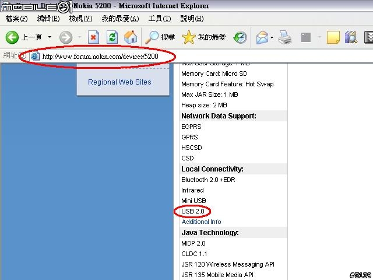Select 'JSR 120 Wireless Messaging API' entry
This screenshot has width=373, height=280.
pyautogui.click(x=228, y=264)
